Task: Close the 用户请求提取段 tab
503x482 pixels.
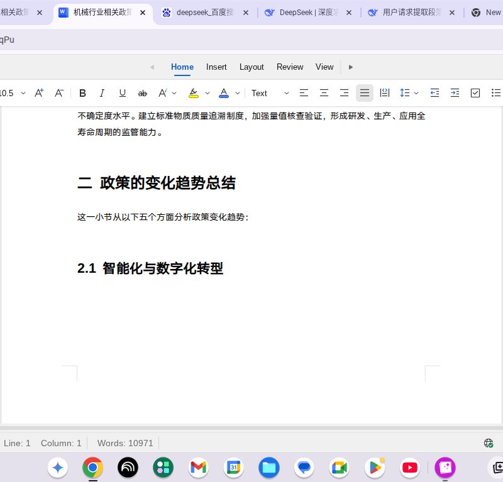Action: [452, 13]
